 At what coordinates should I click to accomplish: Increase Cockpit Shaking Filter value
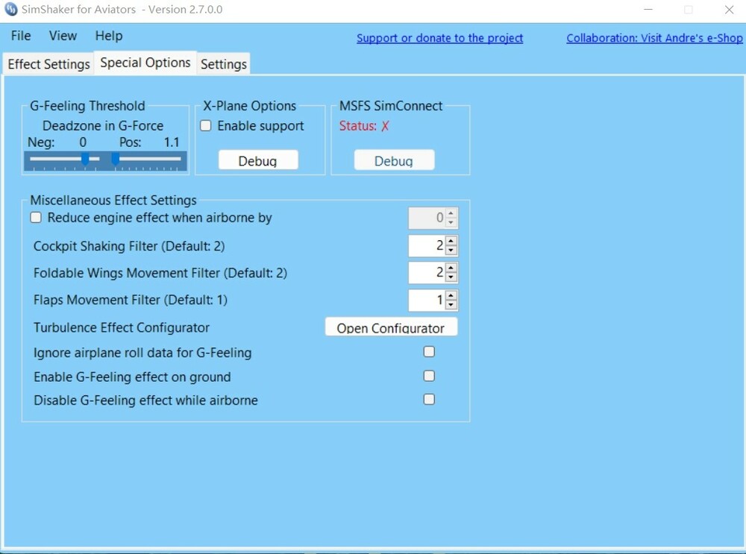pyautogui.click(x=451, y=241)
